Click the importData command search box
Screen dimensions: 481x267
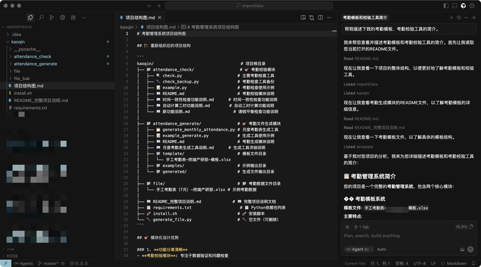[249, 5]
